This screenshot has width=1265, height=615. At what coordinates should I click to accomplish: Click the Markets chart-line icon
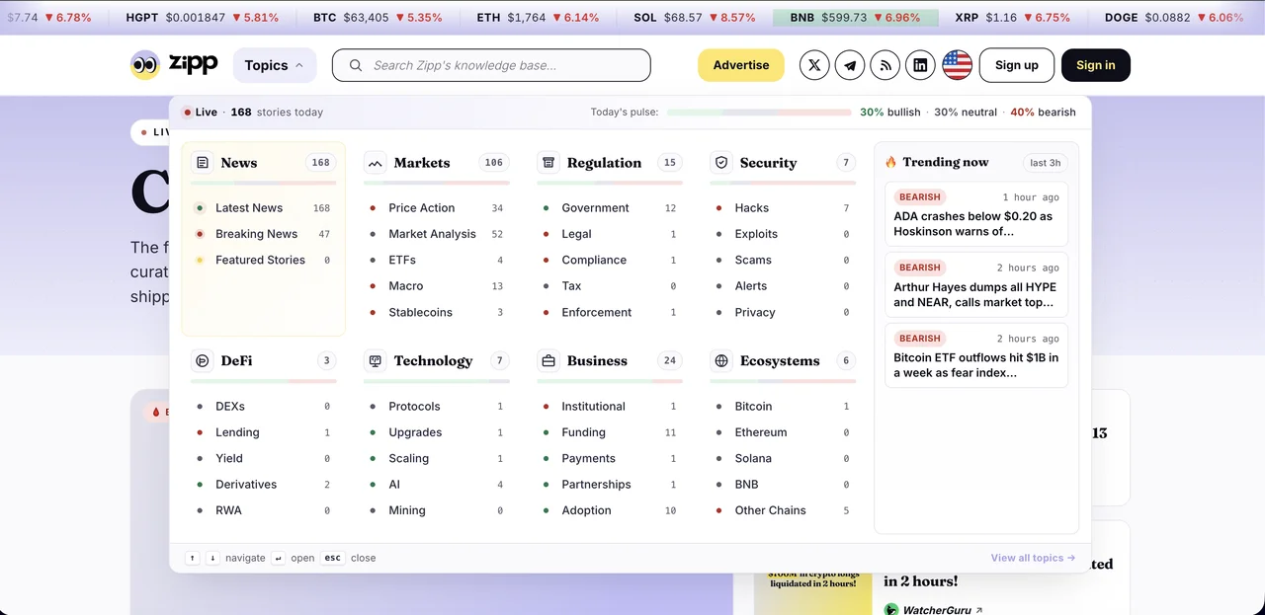coord(375,163)
